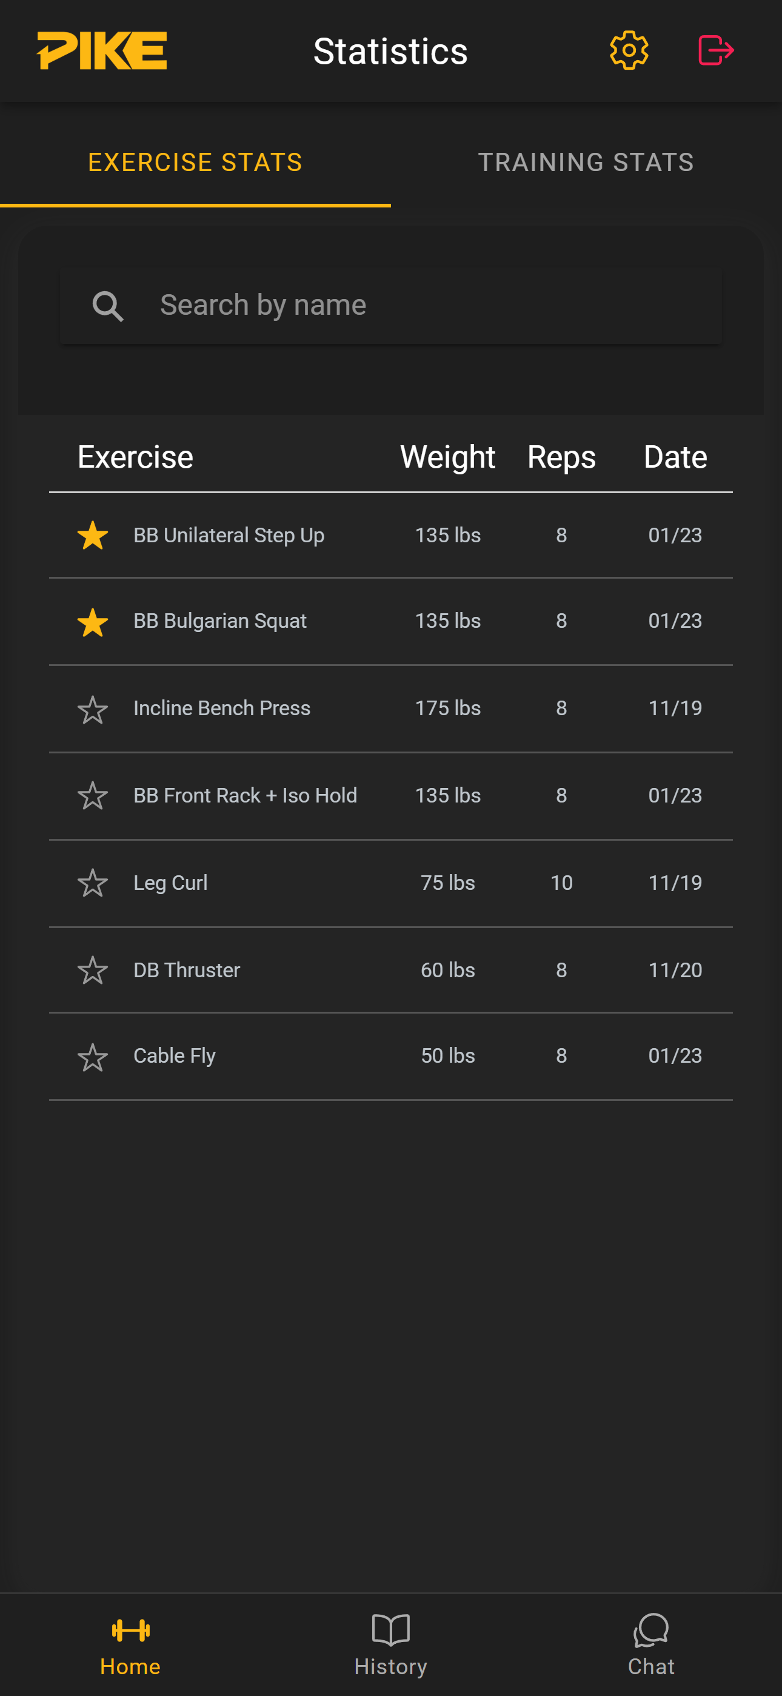The width and height of the screenshot is (782, 1696).
Task: Click the search magnifier icon
Action: click(108, 306)
